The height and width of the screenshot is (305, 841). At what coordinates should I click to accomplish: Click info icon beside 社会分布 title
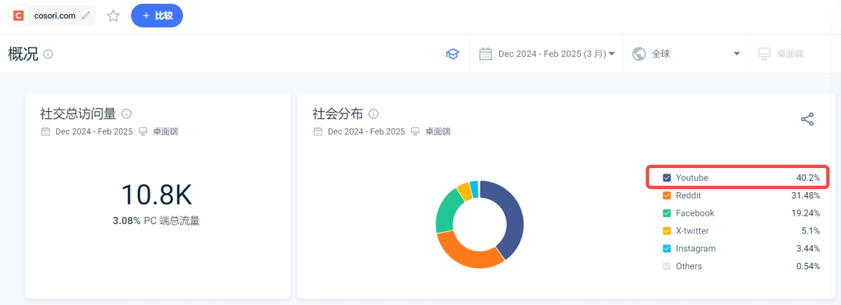374,114
